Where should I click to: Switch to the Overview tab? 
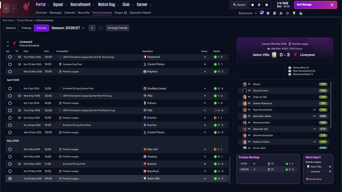coord(41,13)
